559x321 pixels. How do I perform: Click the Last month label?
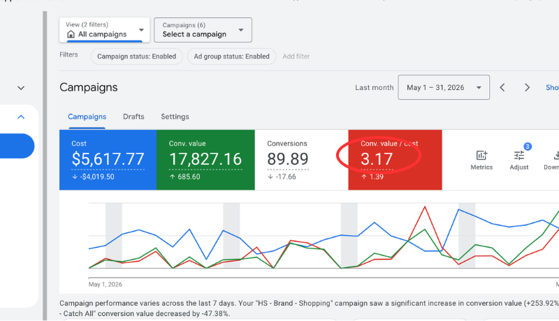(x=375, y=87)
